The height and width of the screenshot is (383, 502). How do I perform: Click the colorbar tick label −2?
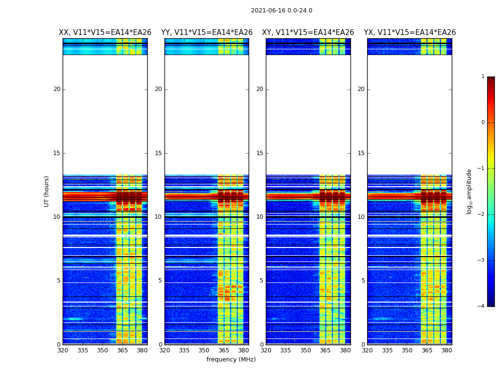(481, 214)
